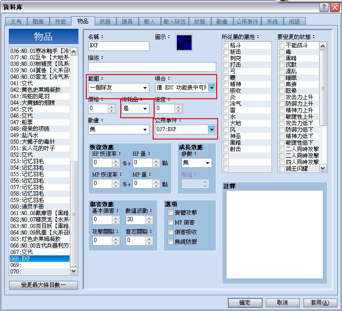342x311 pixels.
Task: Enable the 冷气 attribute checkbox
Action: click(x=226, y=104)
